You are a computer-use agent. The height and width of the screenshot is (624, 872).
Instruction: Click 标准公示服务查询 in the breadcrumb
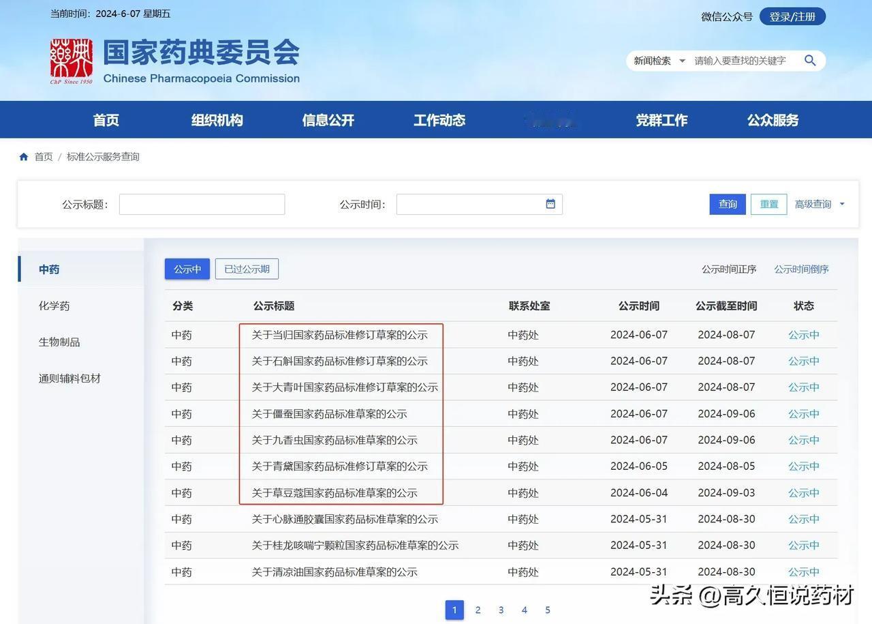click(103, 157)
